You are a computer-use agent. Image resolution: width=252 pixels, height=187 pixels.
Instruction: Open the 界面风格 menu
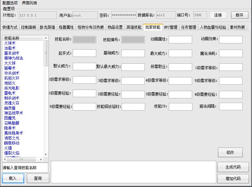tap(29, 3)
